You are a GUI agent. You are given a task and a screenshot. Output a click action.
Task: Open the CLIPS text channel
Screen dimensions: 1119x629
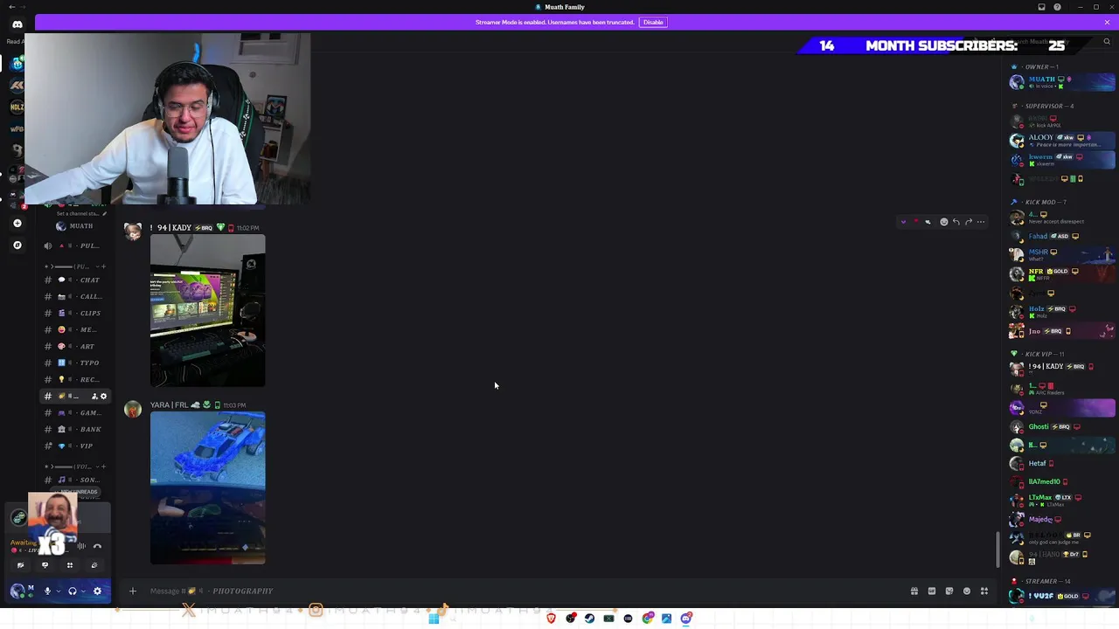[76, 313]
